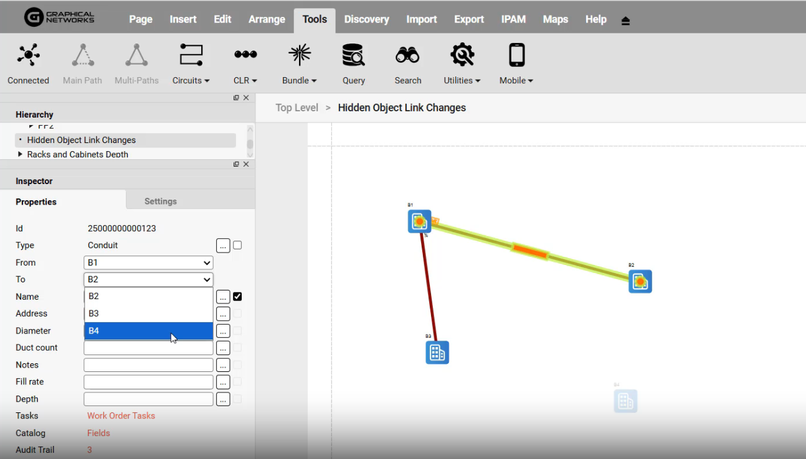Select the Main Path tool icon

point(82,55)
